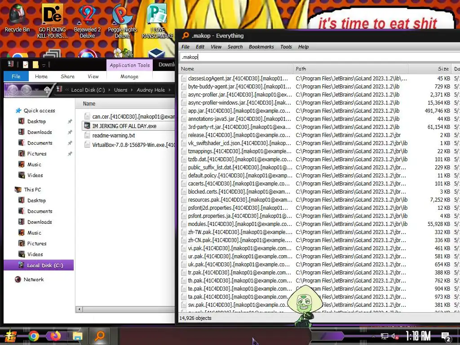Show hidden tray icons chevron

[x=373, y=336]
